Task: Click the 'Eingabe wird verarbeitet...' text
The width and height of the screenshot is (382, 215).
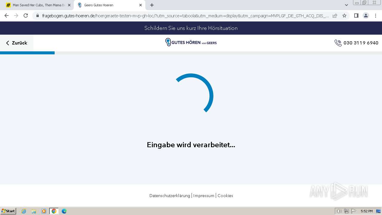Action: pos(191,145)
